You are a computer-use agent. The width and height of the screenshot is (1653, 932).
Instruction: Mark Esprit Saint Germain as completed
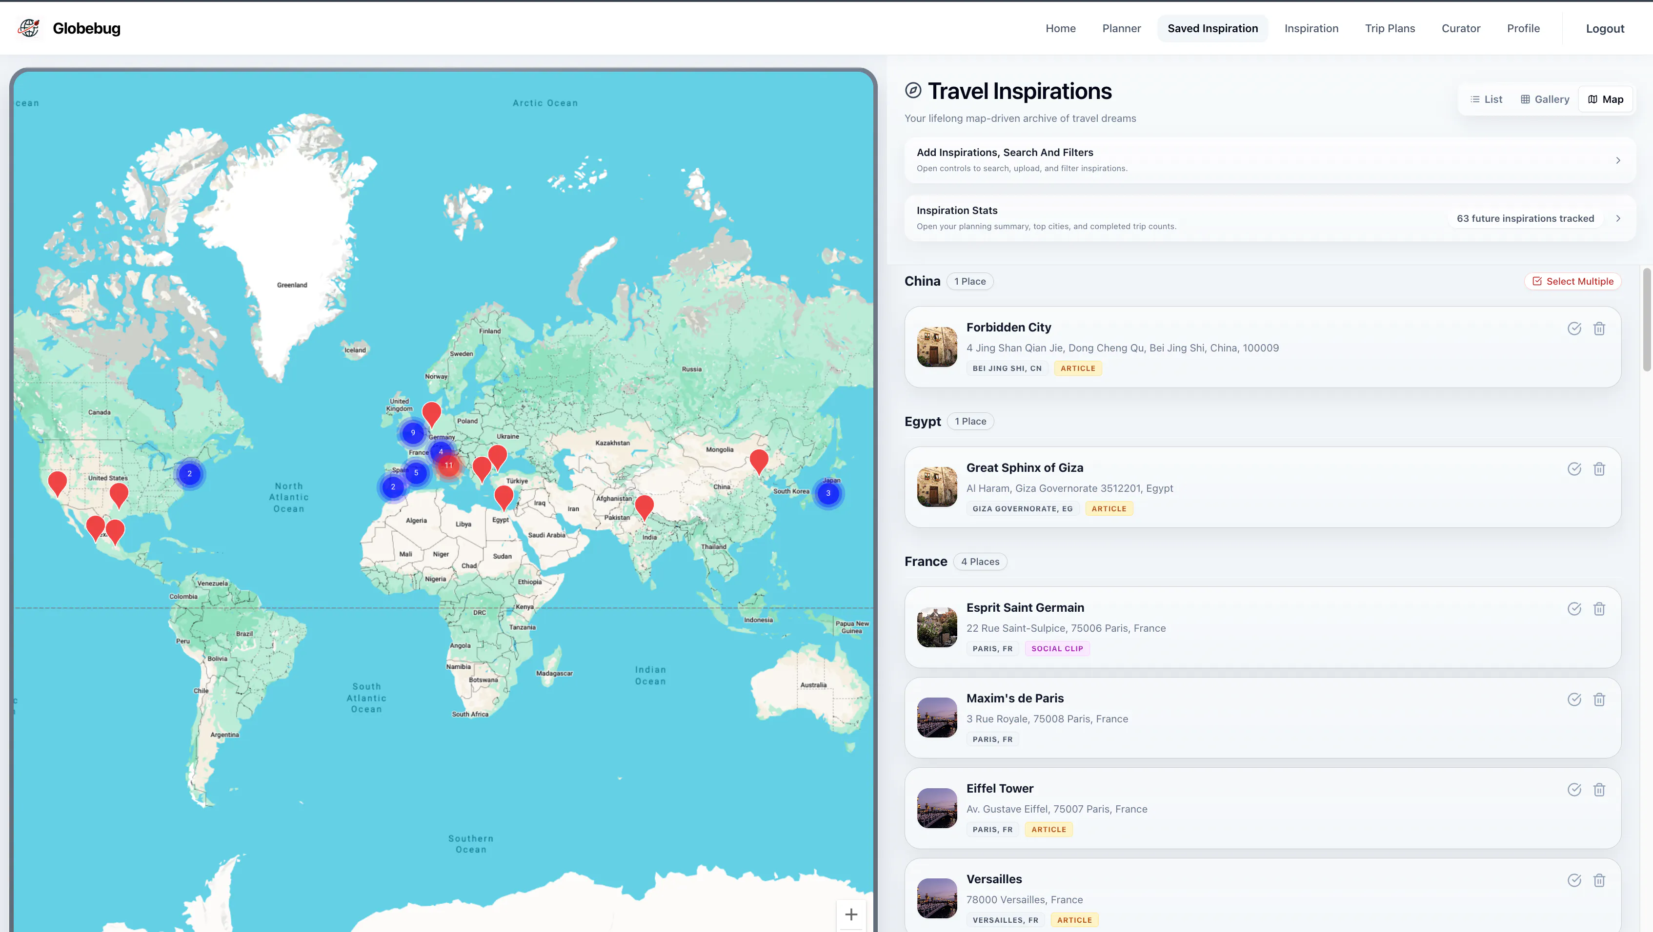(1574, 609)
